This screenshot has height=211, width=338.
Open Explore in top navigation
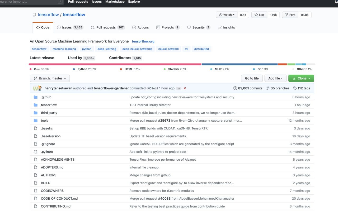click(x=134, y=2)
